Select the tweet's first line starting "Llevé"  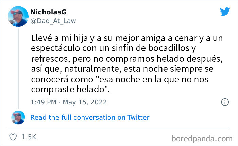tap(127, 38)
